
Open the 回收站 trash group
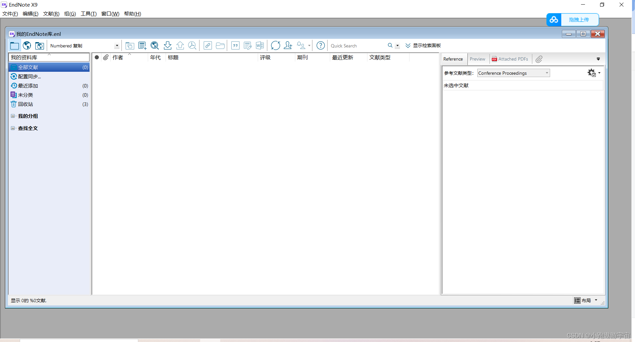point(49,104)
